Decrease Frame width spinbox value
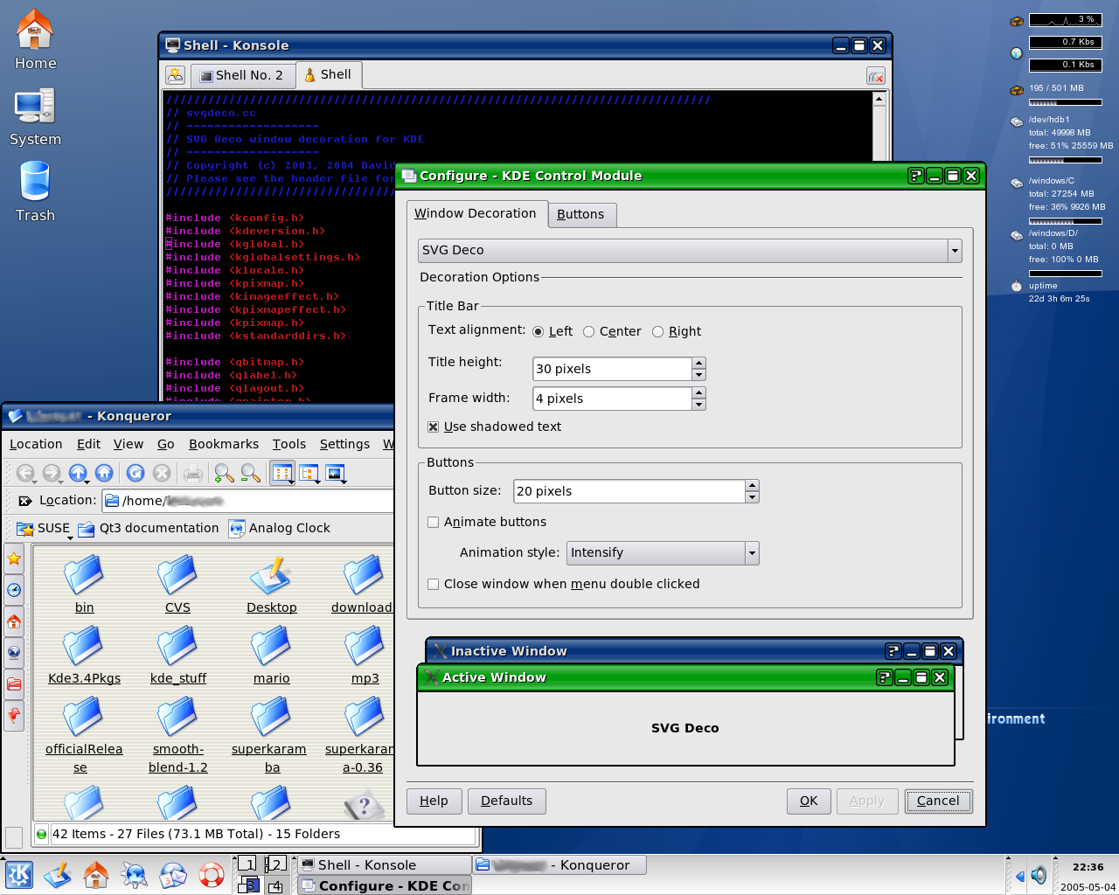 click(x=699, y=405)
